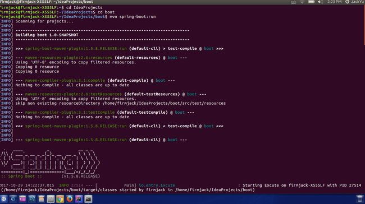Click the 'mvn spring-boot:run' command text
Image resolution: width=365 pixels, height=204 pixels.
pos(133,17)
